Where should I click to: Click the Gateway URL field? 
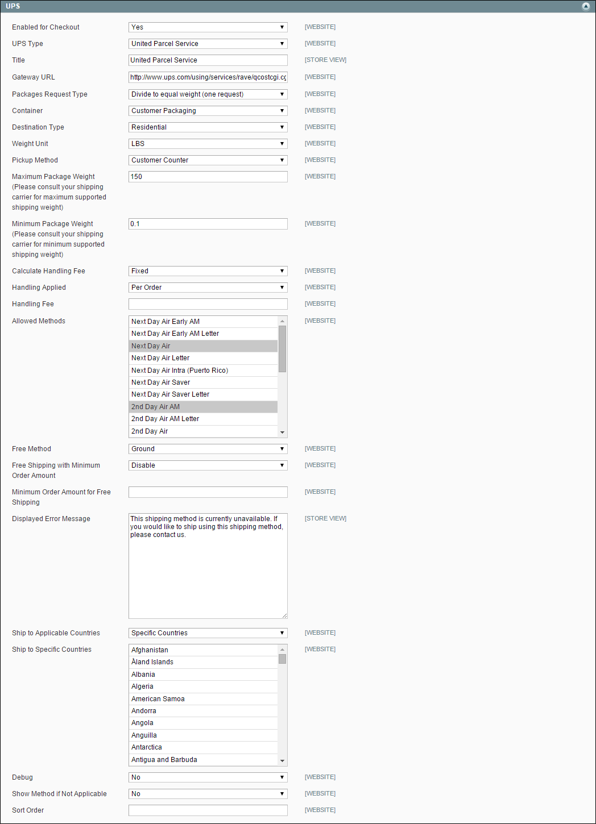(208, 77)
